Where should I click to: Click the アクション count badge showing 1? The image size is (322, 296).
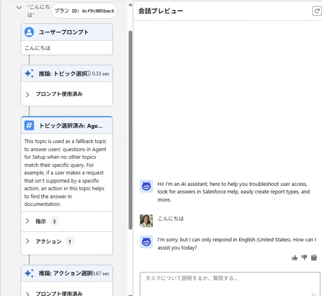point(69,241)
